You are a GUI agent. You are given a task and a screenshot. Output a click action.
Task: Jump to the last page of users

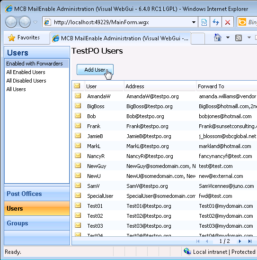[250, 241]
